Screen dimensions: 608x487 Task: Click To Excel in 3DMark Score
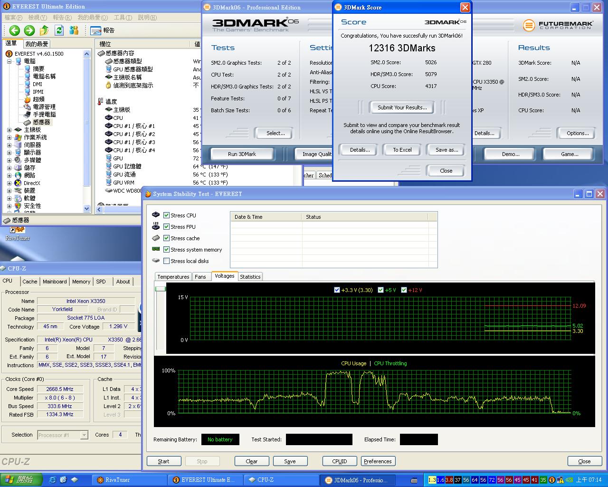point(402,150)
